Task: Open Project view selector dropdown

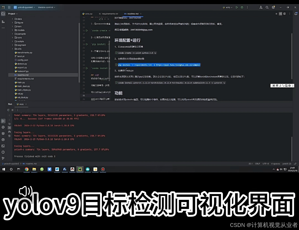Action: (x=13, y=14)
